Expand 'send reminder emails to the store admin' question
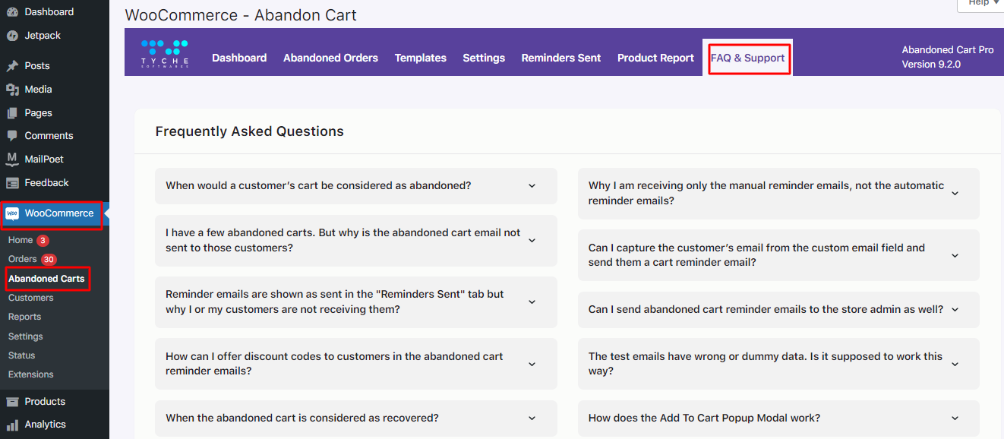1004x439 pixels. [778, 310]
